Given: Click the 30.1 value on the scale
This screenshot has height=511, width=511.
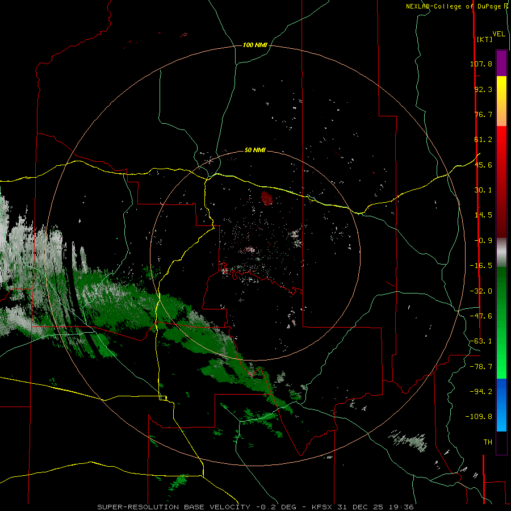Looking at the screenshot, I should point(483,190).
